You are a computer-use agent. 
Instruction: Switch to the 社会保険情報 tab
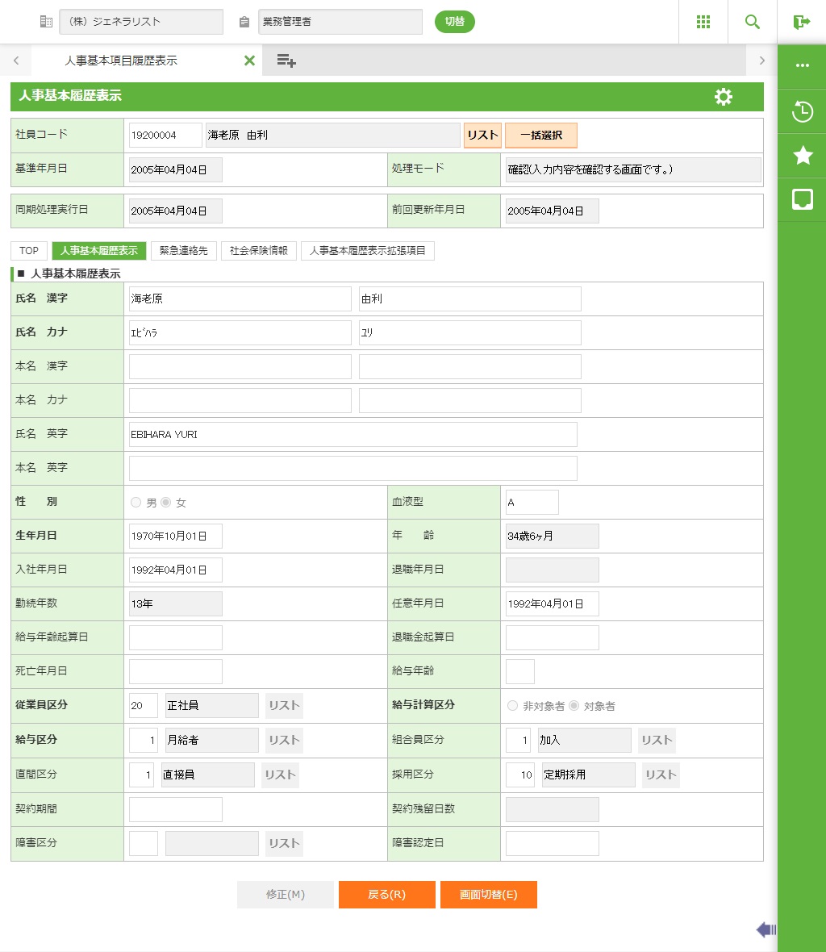258,251
